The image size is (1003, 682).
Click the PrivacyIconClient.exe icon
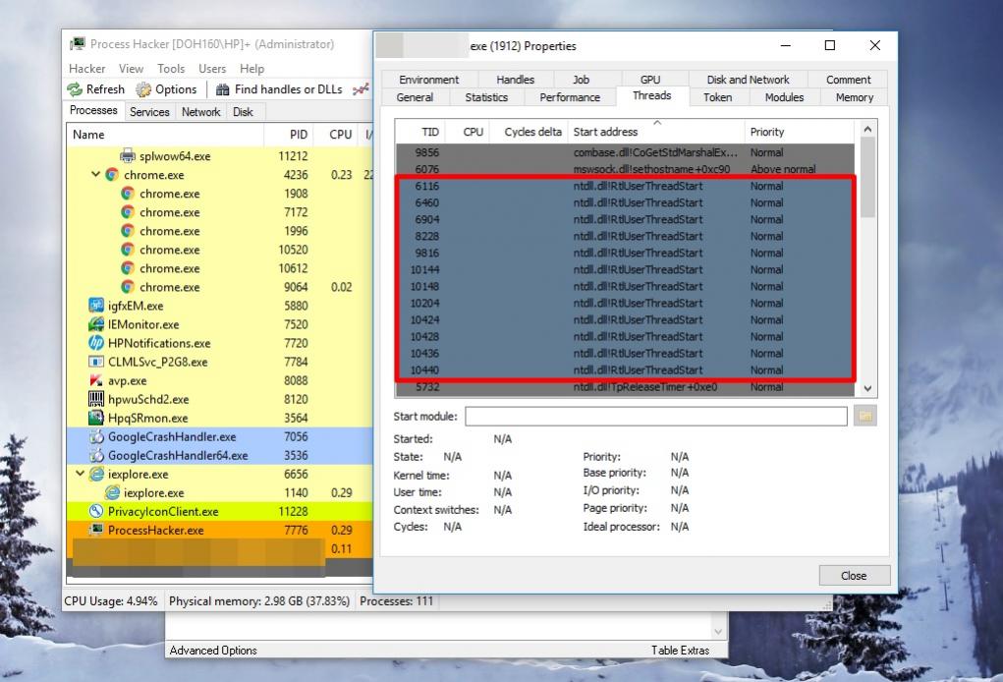(96, 511)
